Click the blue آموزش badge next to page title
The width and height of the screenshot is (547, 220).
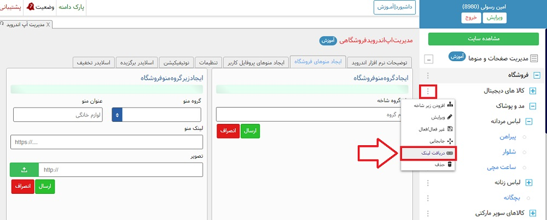click(327, 40)
